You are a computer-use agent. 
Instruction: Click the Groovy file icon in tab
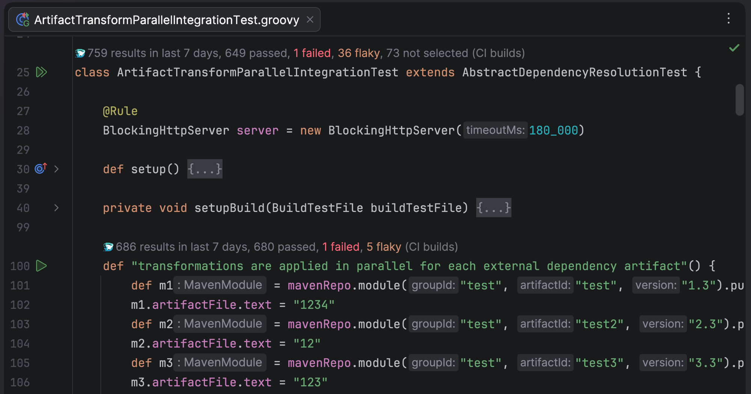[x=23, y=20]
